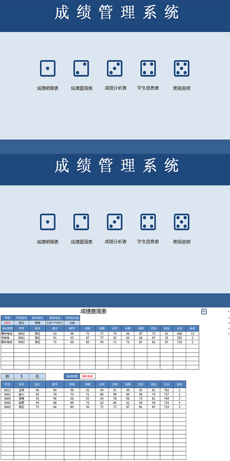Viewport: 230px width, 461px height.
Task: Select the 前 label cell
Action: coord(7,376)
